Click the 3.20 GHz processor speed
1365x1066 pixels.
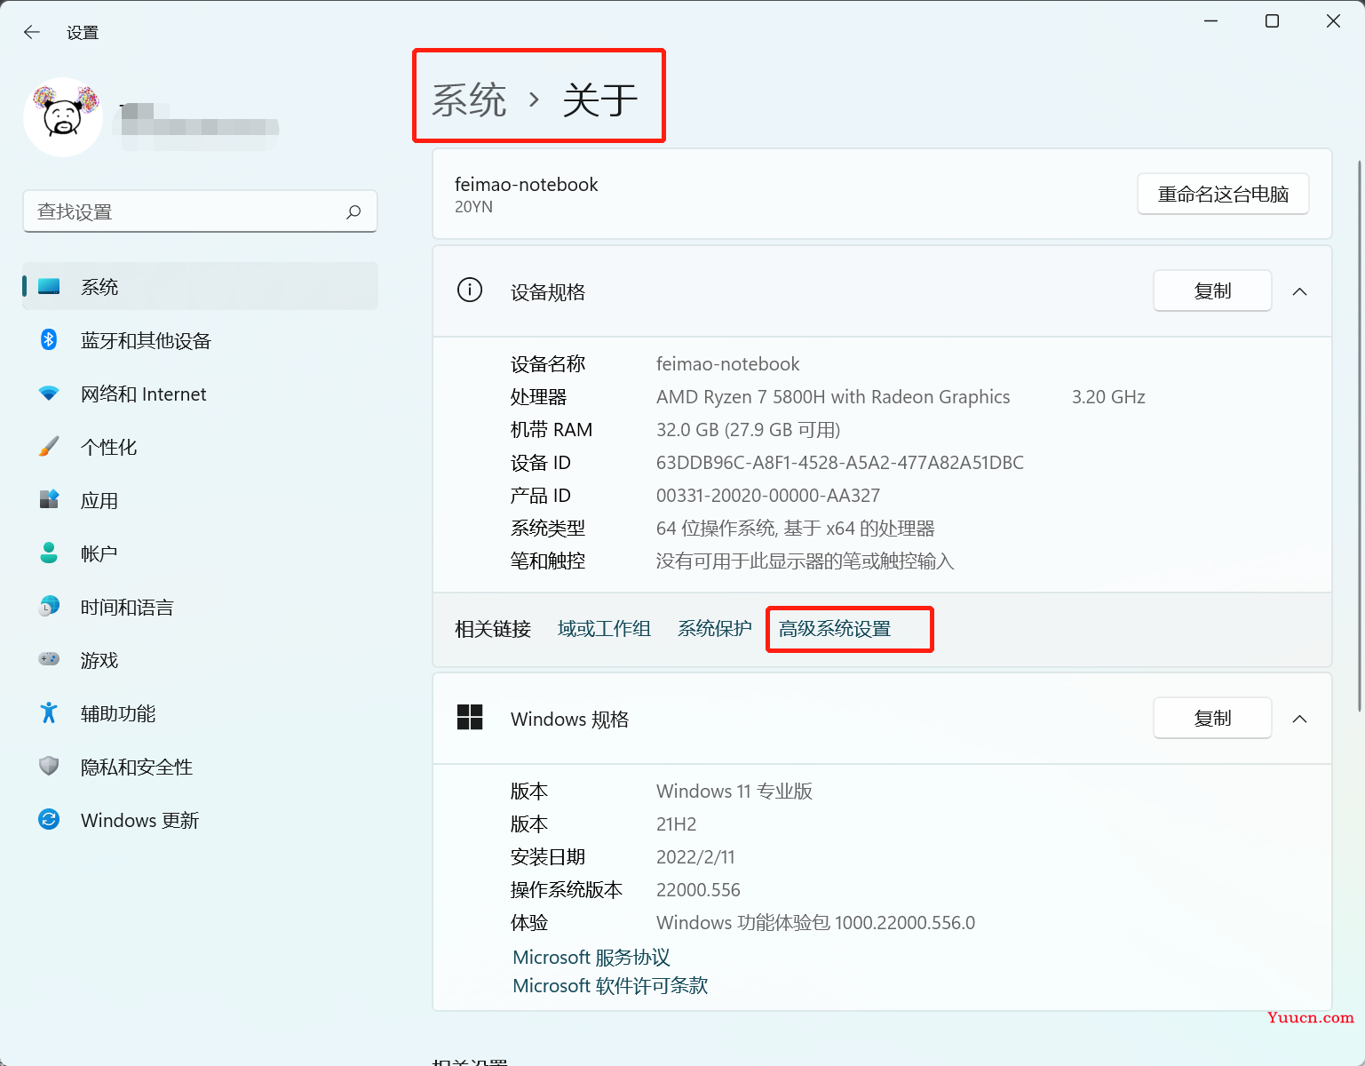(1108, 397)
